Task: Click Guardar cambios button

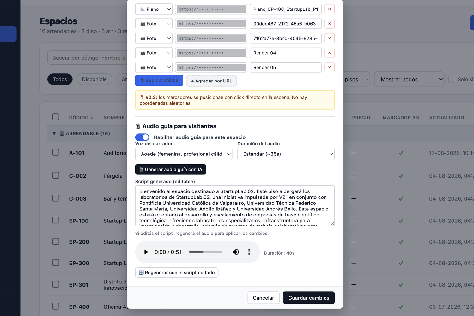Action: (x=309, y=298)
